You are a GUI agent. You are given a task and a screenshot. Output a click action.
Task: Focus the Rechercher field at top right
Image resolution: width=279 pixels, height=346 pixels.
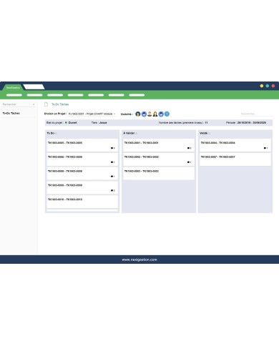[x=256, y=114]
